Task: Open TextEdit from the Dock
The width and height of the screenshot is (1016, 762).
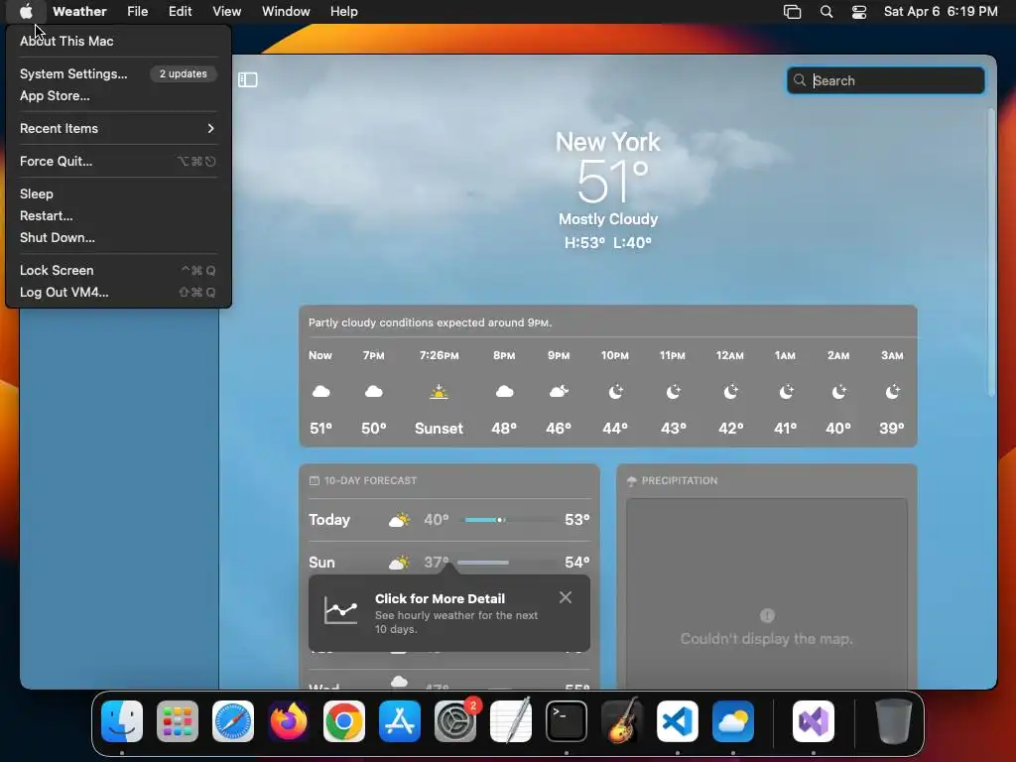Action: [x=511, y=721]
